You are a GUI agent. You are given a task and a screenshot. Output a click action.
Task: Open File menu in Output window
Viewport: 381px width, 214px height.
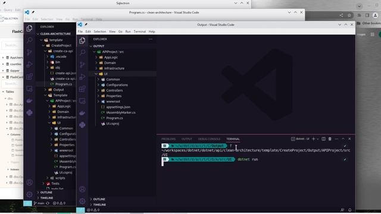80,32
